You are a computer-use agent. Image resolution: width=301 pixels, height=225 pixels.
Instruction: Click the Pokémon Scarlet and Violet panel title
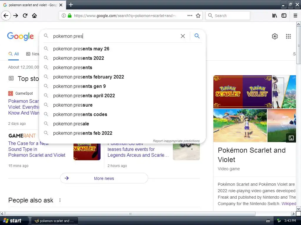pyautogui.click(x=252, y=155)
